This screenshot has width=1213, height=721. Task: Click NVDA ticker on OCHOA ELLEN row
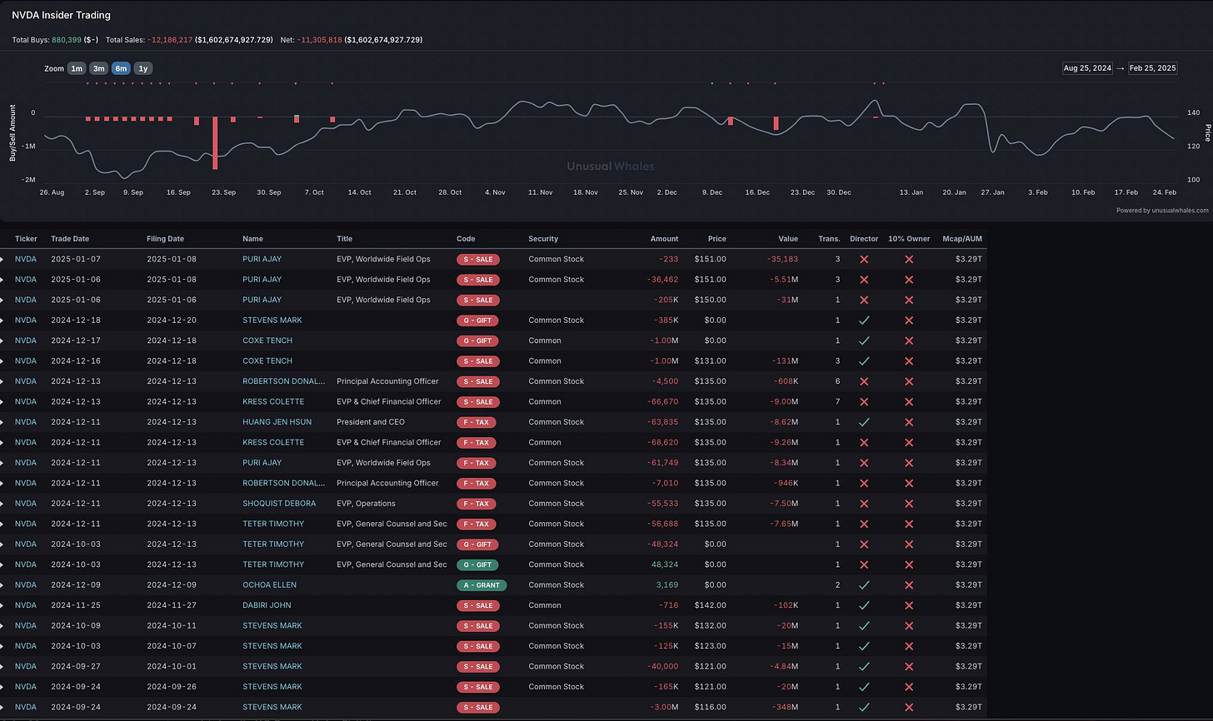click(26, 584)
